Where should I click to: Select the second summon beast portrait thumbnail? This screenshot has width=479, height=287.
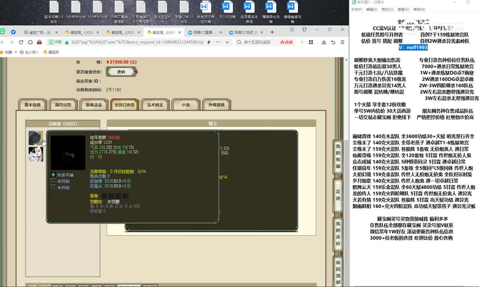click(x=36, y=154)
